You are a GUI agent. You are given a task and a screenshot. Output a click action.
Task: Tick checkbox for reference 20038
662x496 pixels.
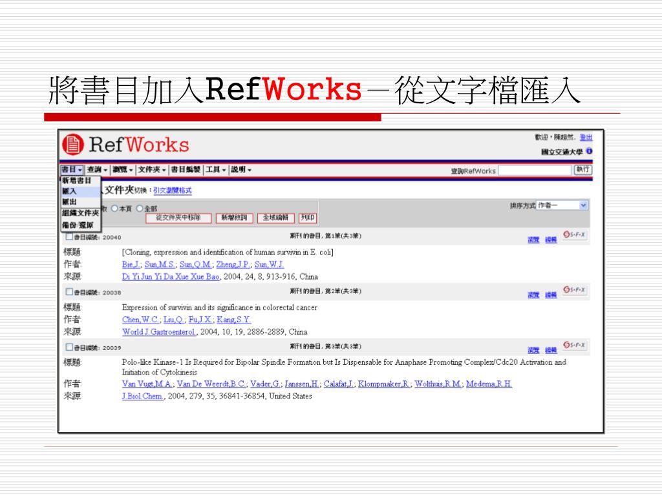[69, 291]
